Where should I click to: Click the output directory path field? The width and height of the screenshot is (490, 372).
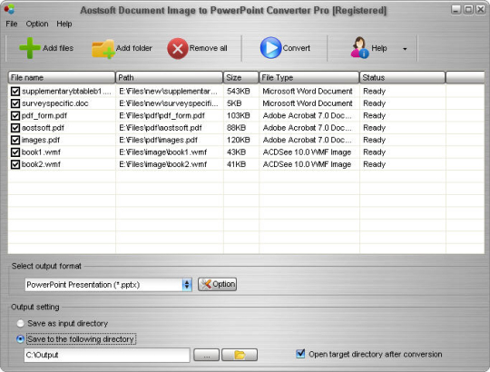[x=107, y=355]
